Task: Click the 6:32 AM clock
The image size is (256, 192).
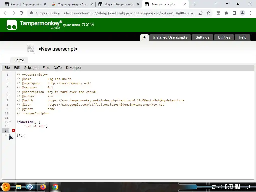Action: [233, 187]
